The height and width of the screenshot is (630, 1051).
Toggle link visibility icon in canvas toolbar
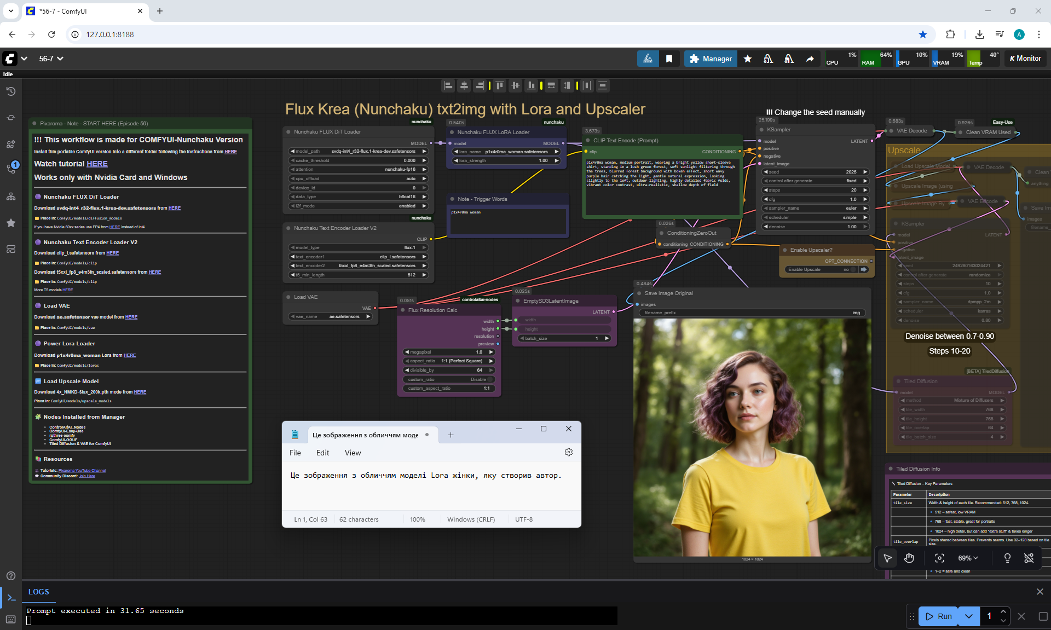1029,558
